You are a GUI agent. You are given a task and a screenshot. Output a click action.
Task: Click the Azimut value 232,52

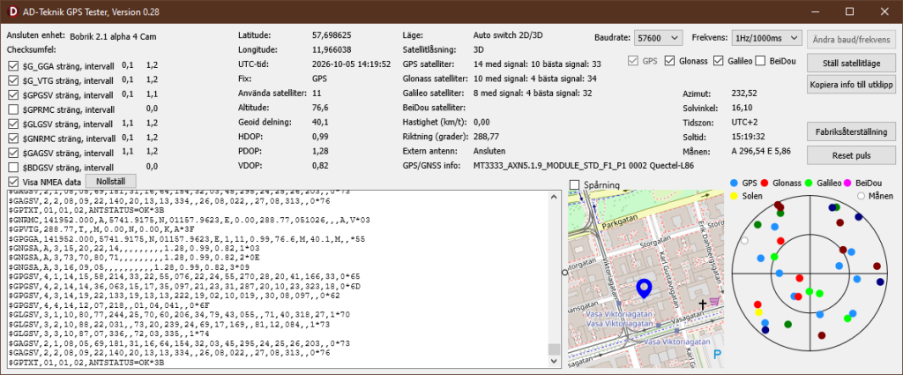pyautogui.click(x=744, y=94)
